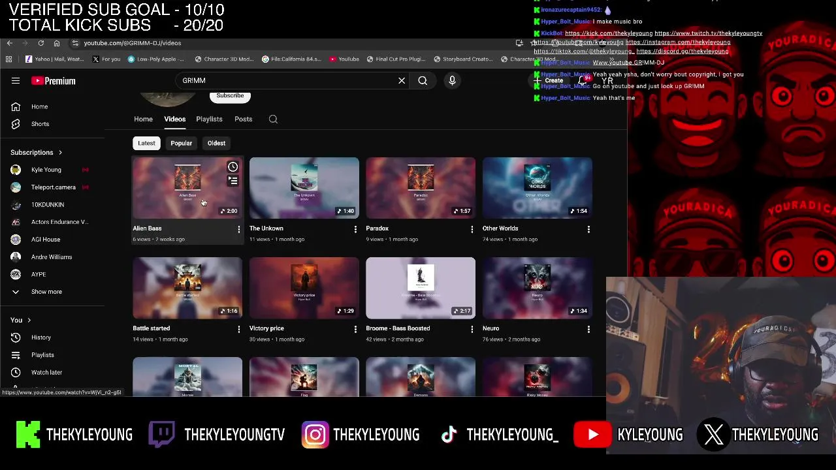Image resolution: width=836 pixels, height=470 pixels.
Task: Open the YouTube bookmark in bookmarks bar
Action: coord(344,59)
